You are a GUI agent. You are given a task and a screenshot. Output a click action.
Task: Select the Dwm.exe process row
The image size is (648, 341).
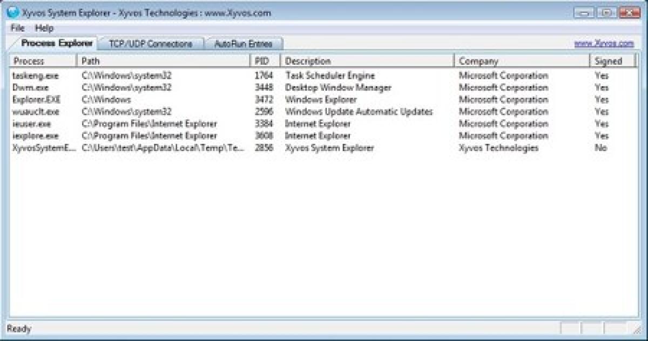[323, 87]
